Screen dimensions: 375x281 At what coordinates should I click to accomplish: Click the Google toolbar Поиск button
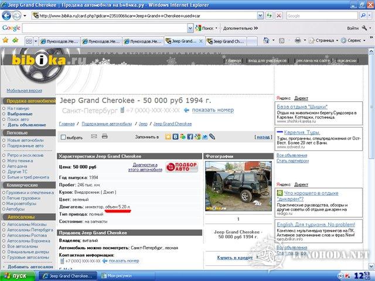pos(204,28)
